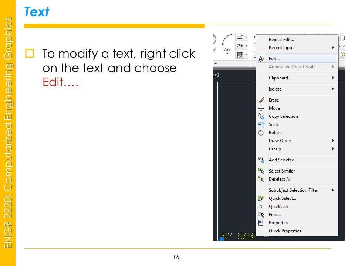Click Find... label
The height and width of the screenshot is (266, 355).
pos(275,215)
